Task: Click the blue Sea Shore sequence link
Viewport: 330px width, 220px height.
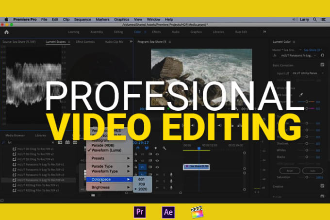Action: (x=313, y=50)
